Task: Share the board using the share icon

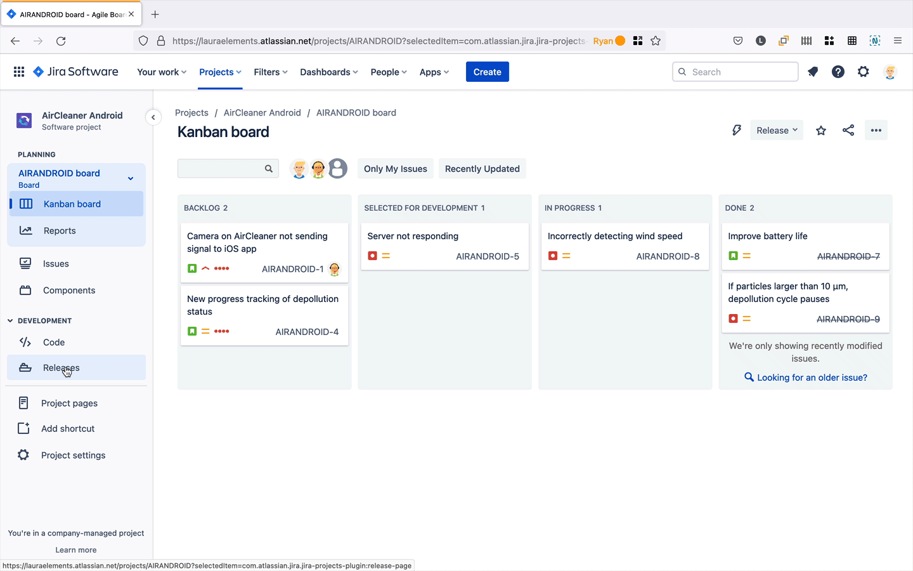Action: click(848, 129)
